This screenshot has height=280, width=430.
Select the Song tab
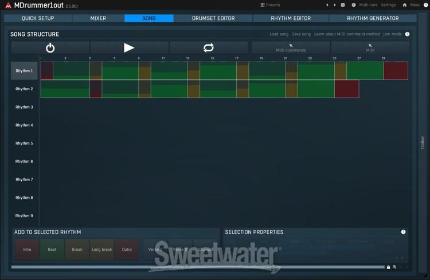tap(149, 18)
